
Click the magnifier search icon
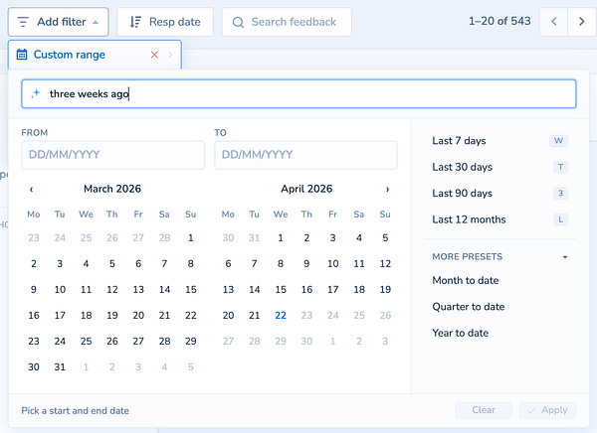click(238, 23)
